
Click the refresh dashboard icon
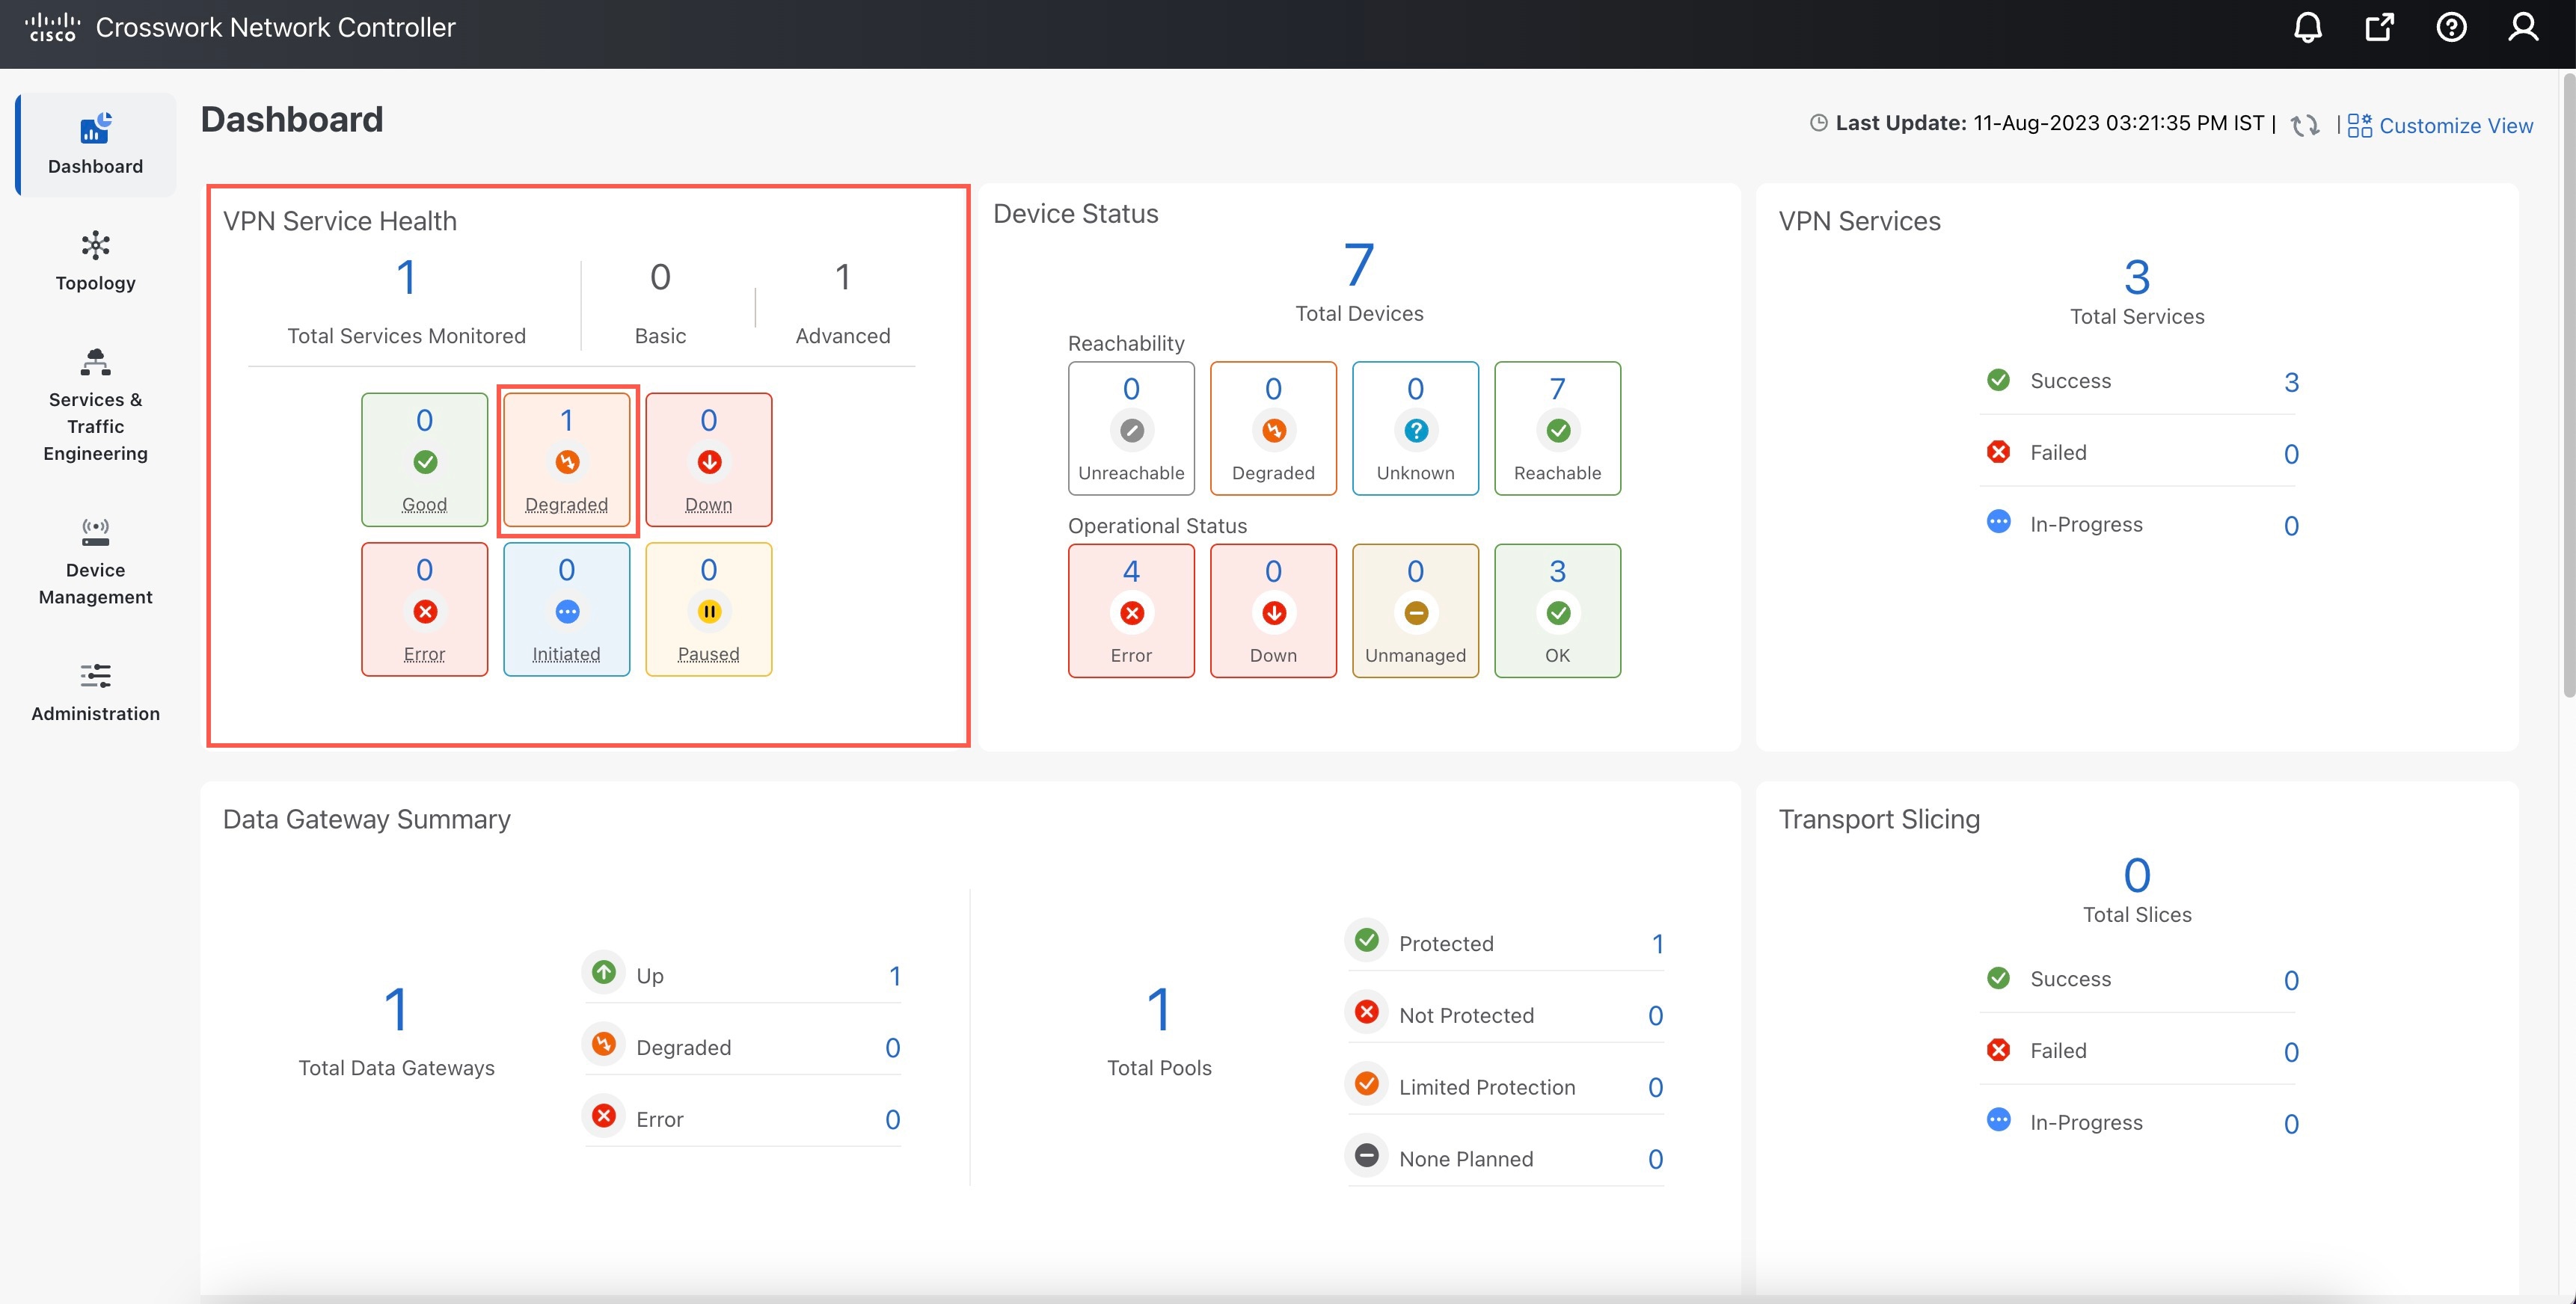(x=2305, y=125)
